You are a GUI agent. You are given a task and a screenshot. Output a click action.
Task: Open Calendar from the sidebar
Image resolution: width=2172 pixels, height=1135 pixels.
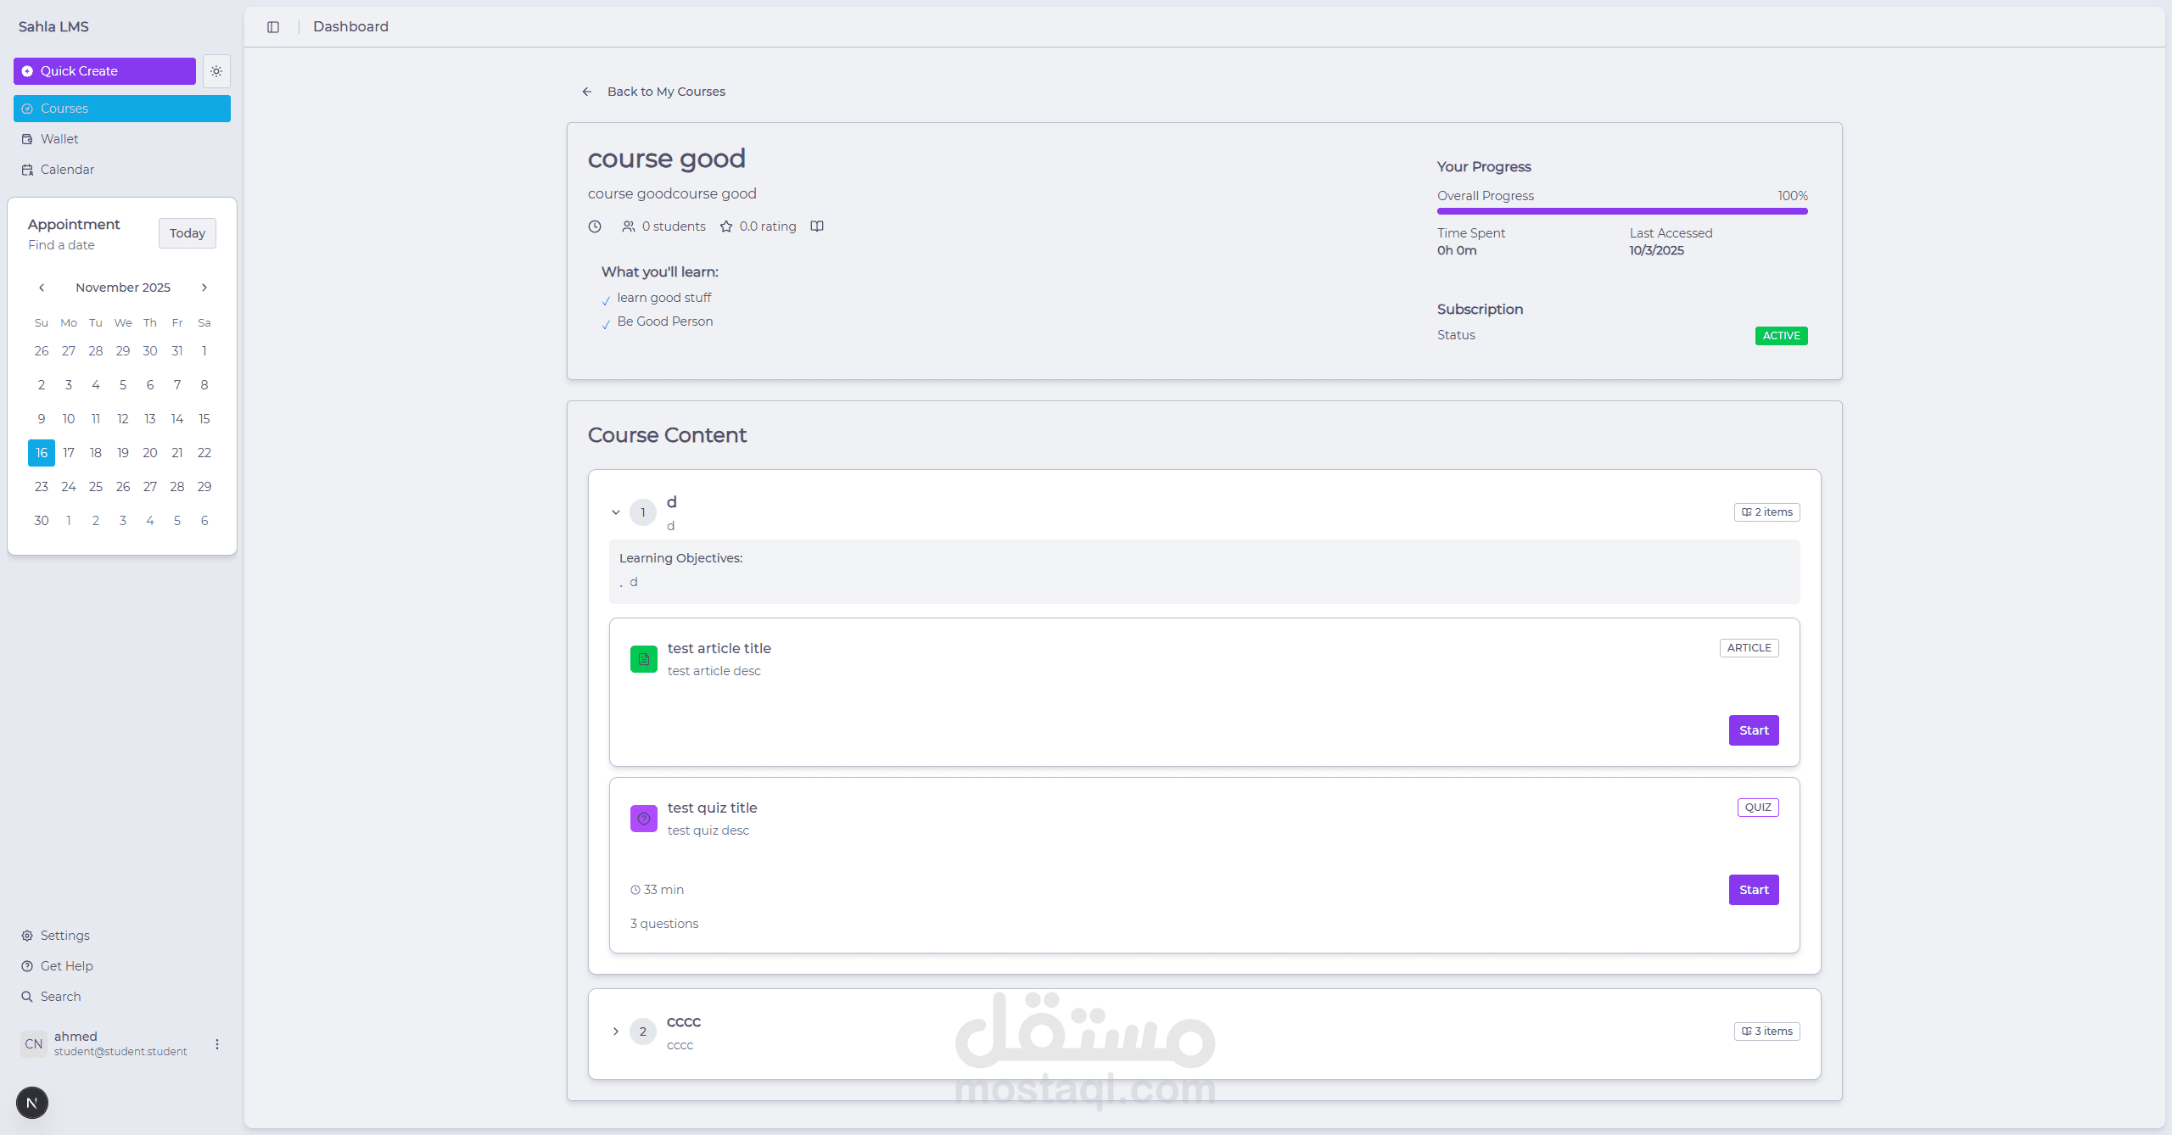pyautogui.click(x=67, y=170)
